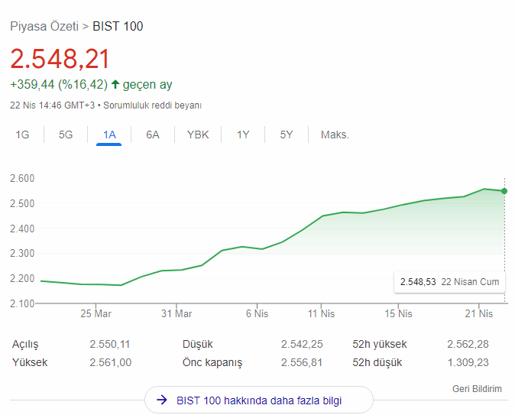
Task: Select the Maks. maximum range tab
Action: pyautogui.click(x=335, y=135)
